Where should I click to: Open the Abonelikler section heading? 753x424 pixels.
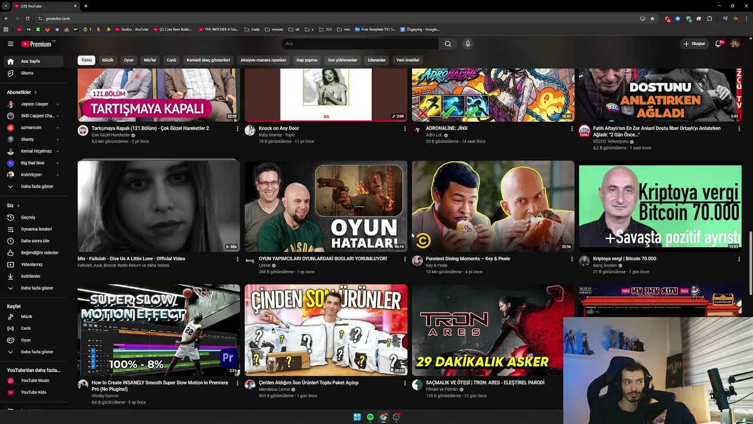22,92
